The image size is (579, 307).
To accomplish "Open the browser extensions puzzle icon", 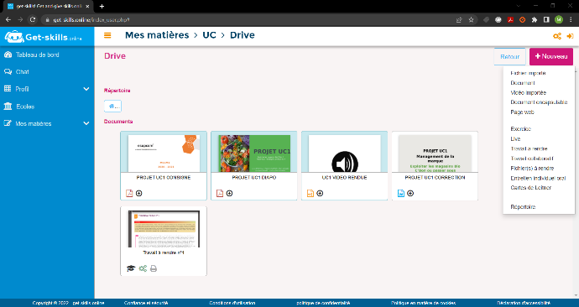I will 535,19.
